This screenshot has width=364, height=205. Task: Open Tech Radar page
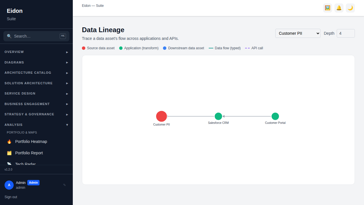point(36,163)
